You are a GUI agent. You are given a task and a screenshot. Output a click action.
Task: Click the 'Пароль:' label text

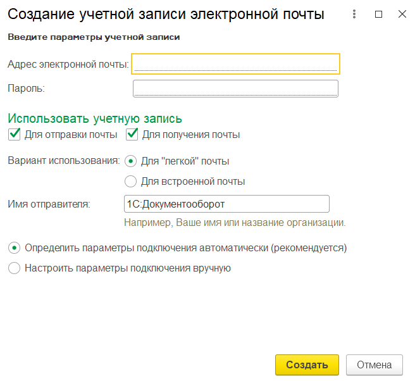coord(26,89)
